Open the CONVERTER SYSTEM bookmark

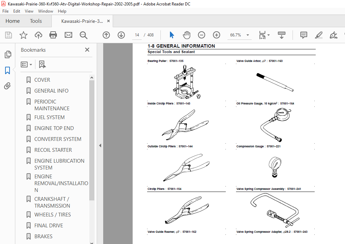[x=58, y=139]
